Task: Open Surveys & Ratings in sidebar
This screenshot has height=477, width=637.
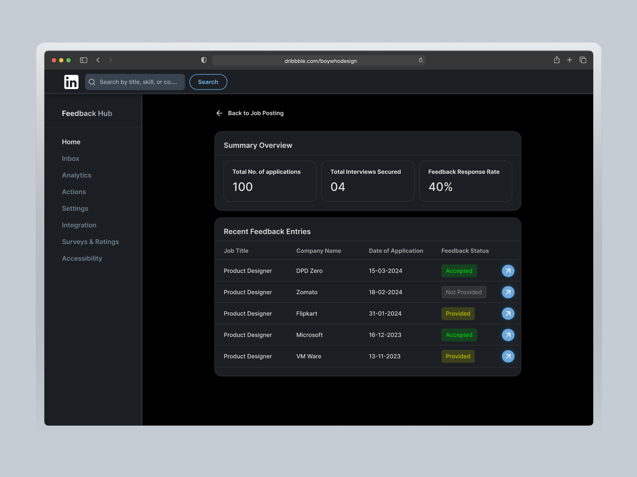Action: coord(90,242)
